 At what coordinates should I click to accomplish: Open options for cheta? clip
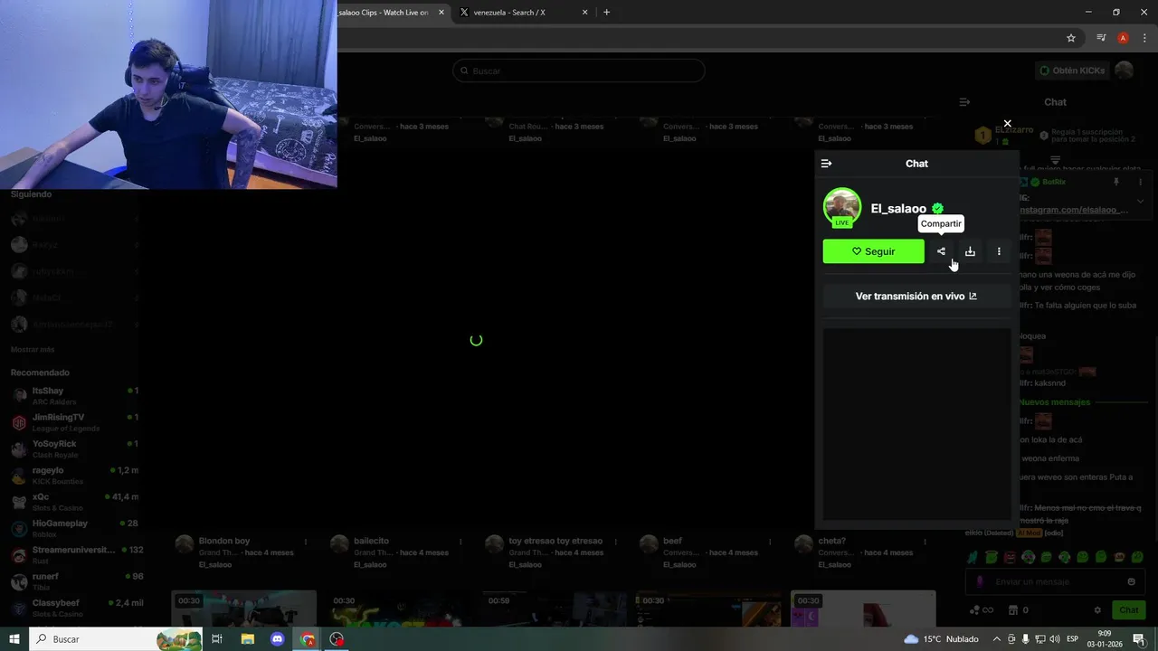(x=925, y=542)
